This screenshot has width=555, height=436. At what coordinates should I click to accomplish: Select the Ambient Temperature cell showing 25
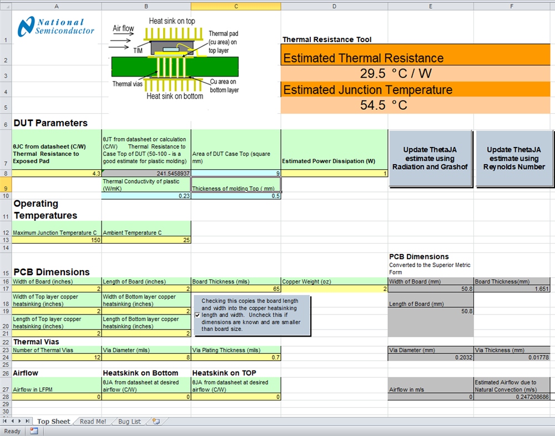pos(146,240)
